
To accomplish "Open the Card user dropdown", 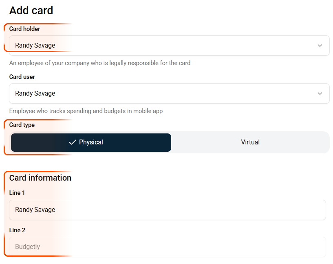I will pos(169,94).
